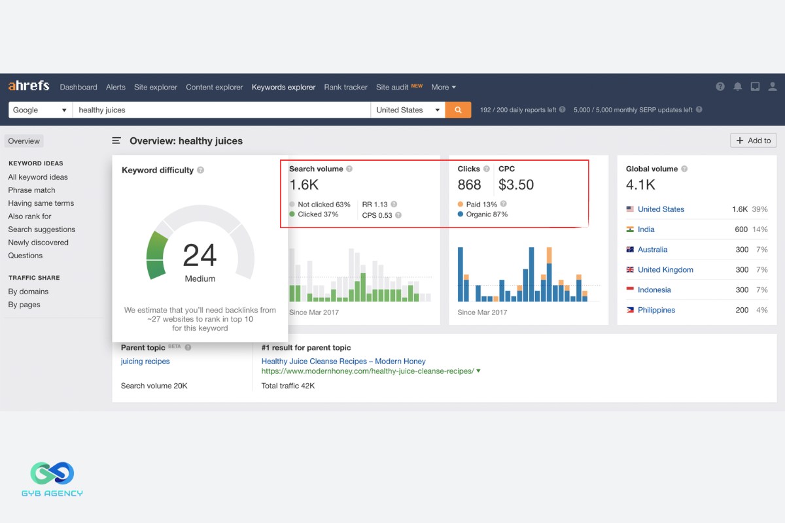Screen dimensions: 785x523
Task: Open the modernhoney.com URL link
Action: pos(368,371)
